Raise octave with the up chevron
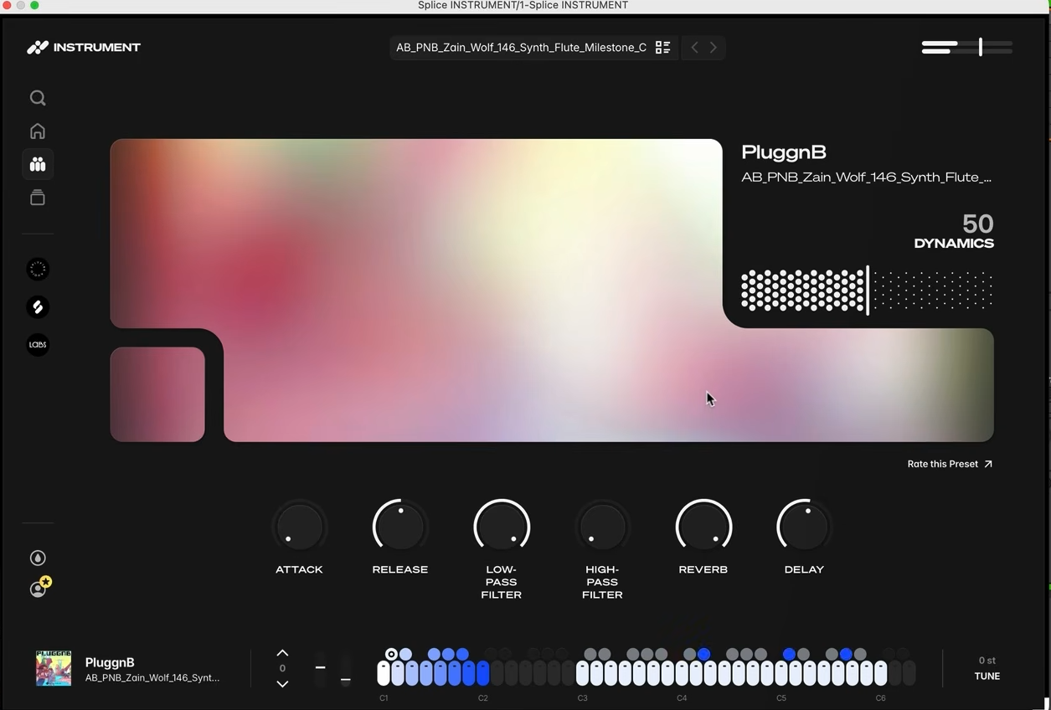The width and height of the screenshot is (1051, 710). coord(282,653)
